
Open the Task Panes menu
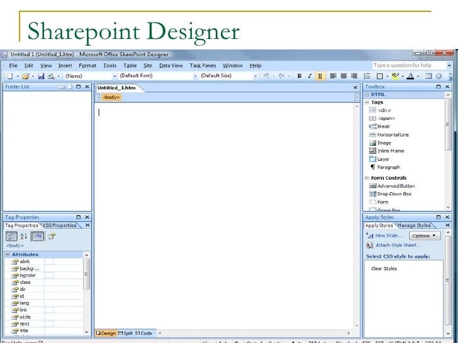point(203,65)
